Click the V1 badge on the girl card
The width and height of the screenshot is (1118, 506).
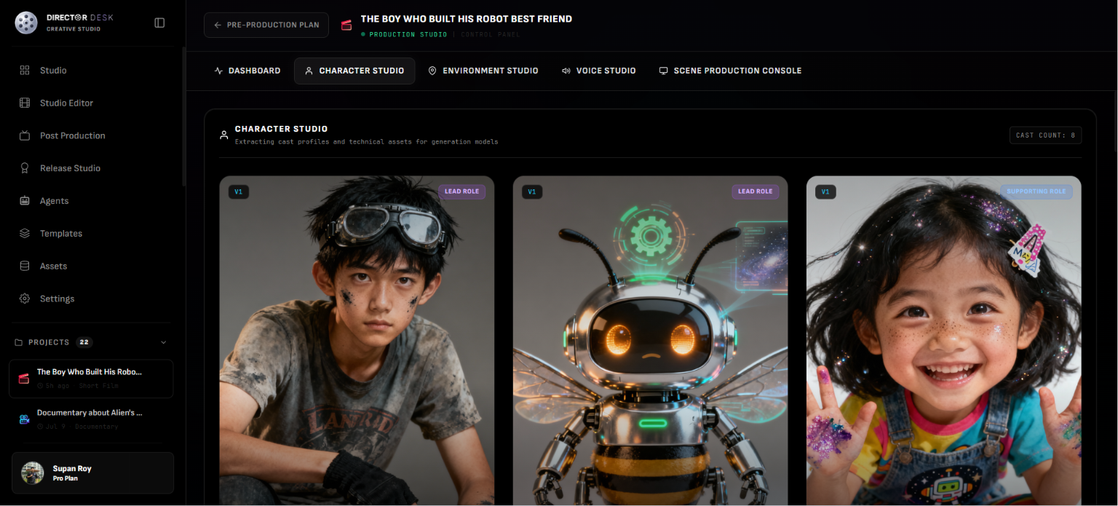click(825, 192)
